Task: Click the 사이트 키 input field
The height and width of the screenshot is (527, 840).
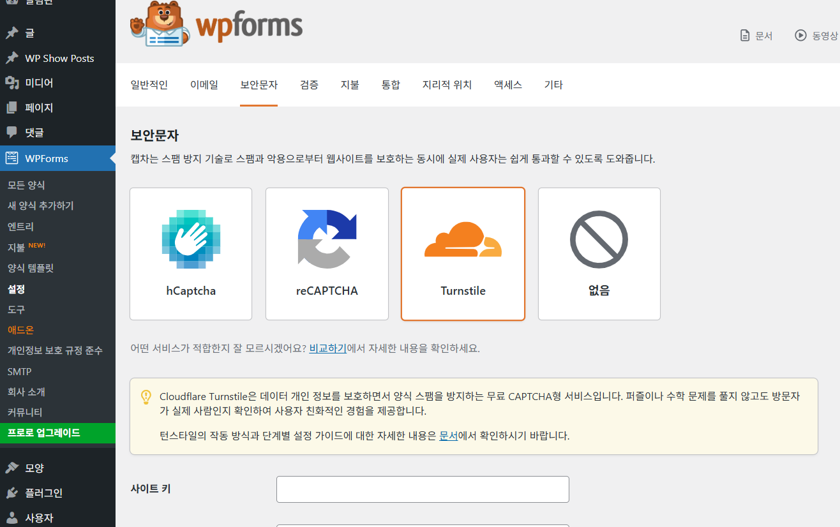Action: tap(423, 489)
